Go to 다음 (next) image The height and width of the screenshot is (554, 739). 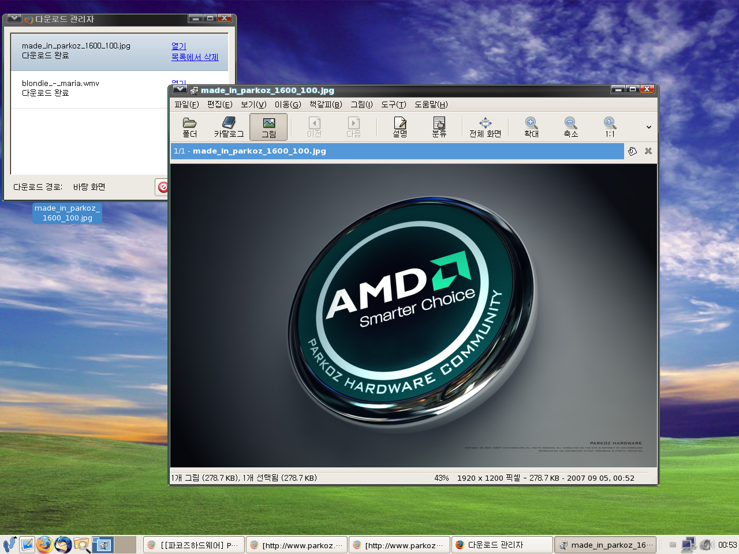353,127
